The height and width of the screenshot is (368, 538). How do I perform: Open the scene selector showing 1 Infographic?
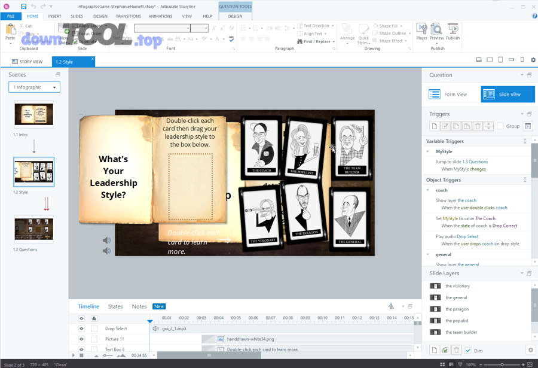[x=34, y=87]
